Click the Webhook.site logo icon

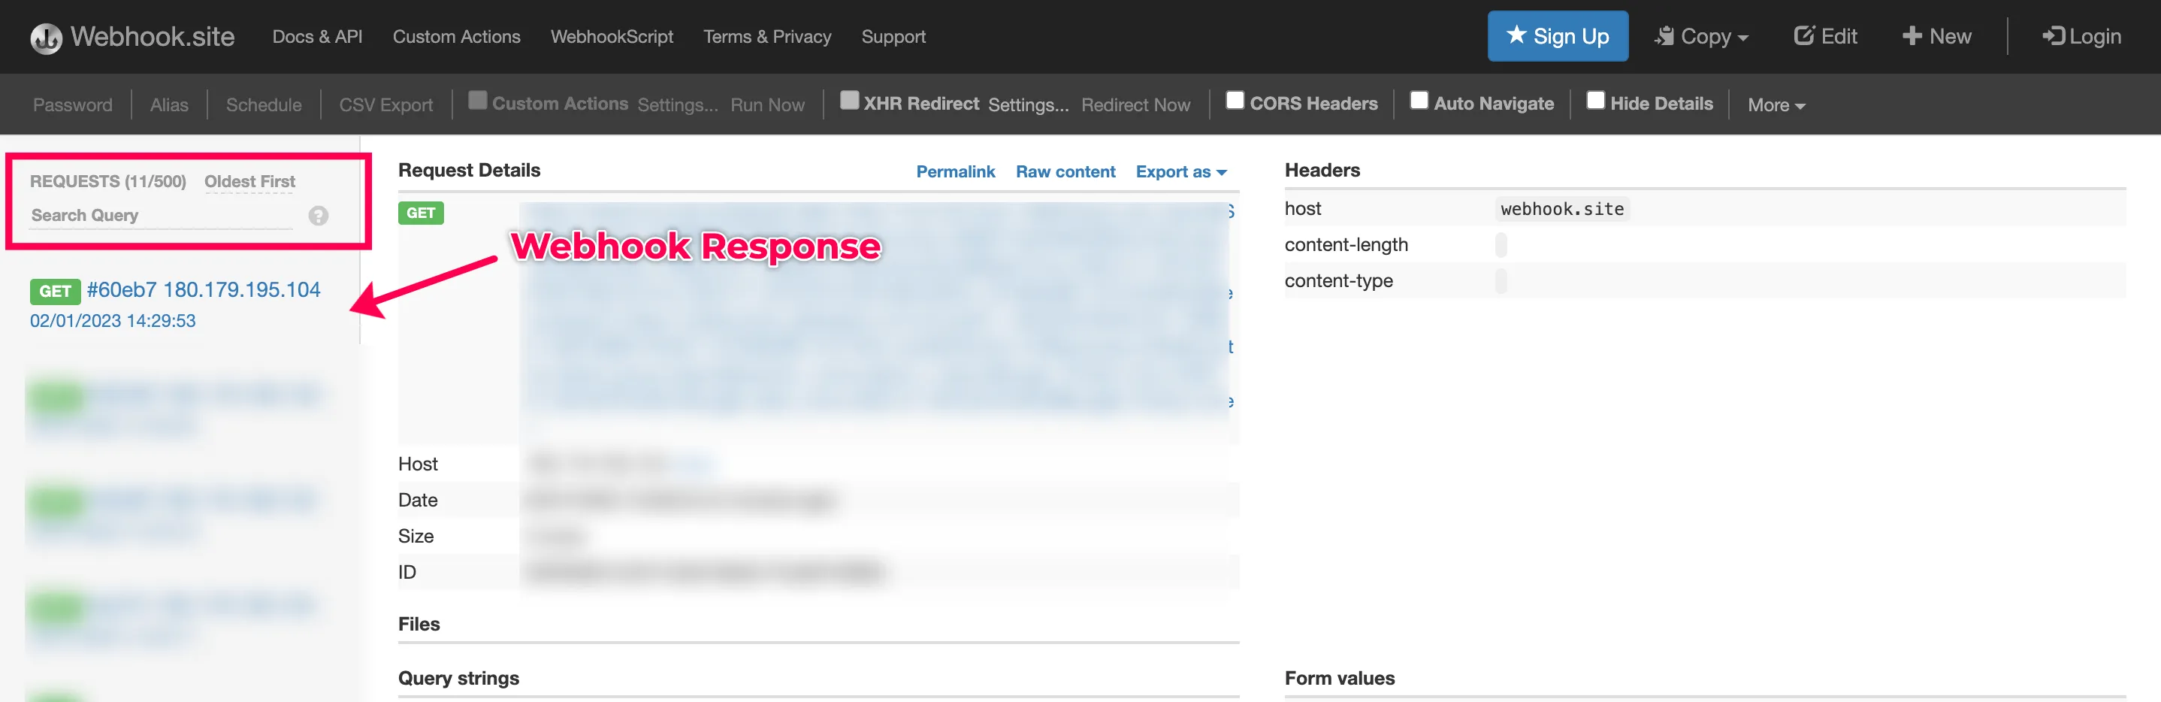(x=46, y=38)
